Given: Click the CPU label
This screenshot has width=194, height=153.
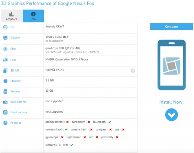Looking at the screenshot, I should tap(13, 49).
